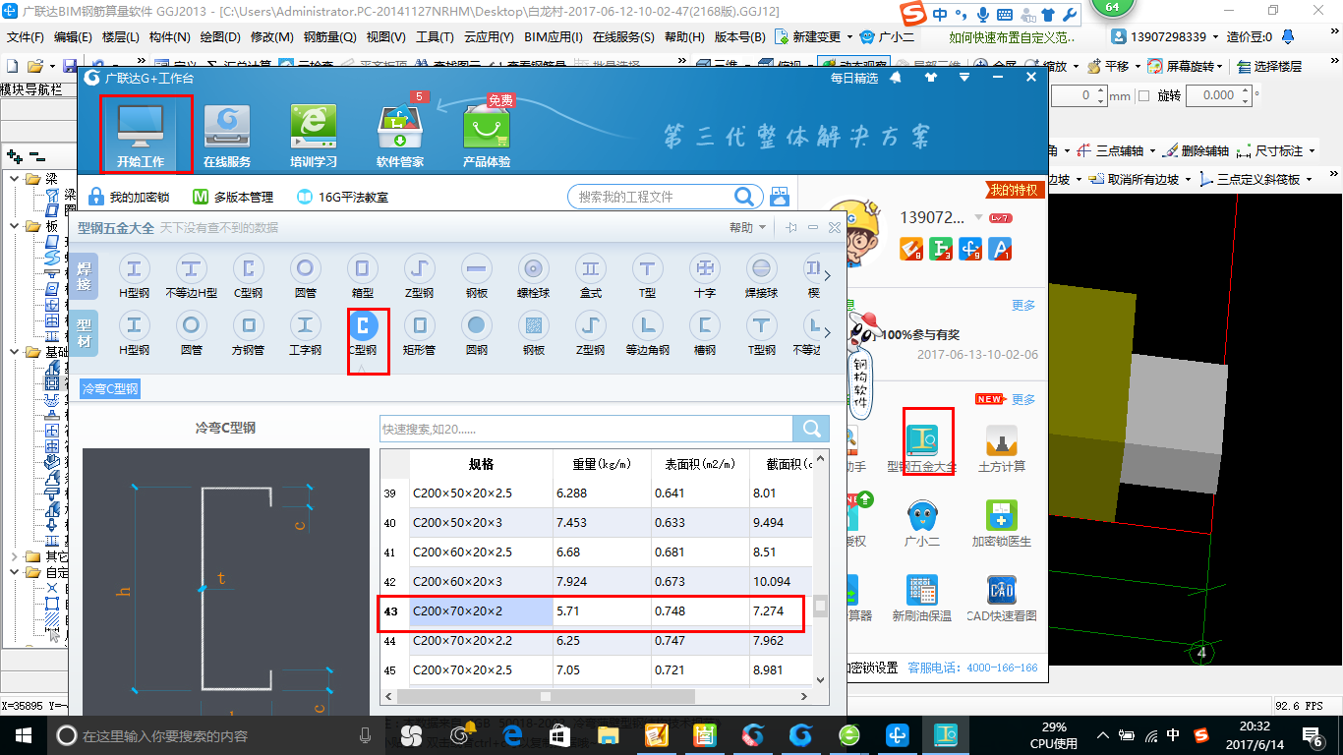The width and height of the screenshot is (1343, 755).
Task: Select 工字钢 I-beam icon
Action: [305, 324]
